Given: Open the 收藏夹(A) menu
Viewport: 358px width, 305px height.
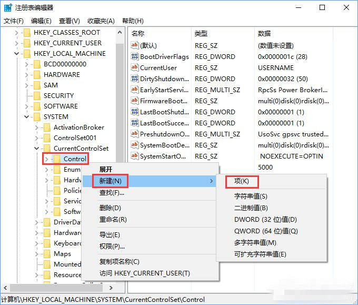Looking at the screenshot, I should [101, 21].
